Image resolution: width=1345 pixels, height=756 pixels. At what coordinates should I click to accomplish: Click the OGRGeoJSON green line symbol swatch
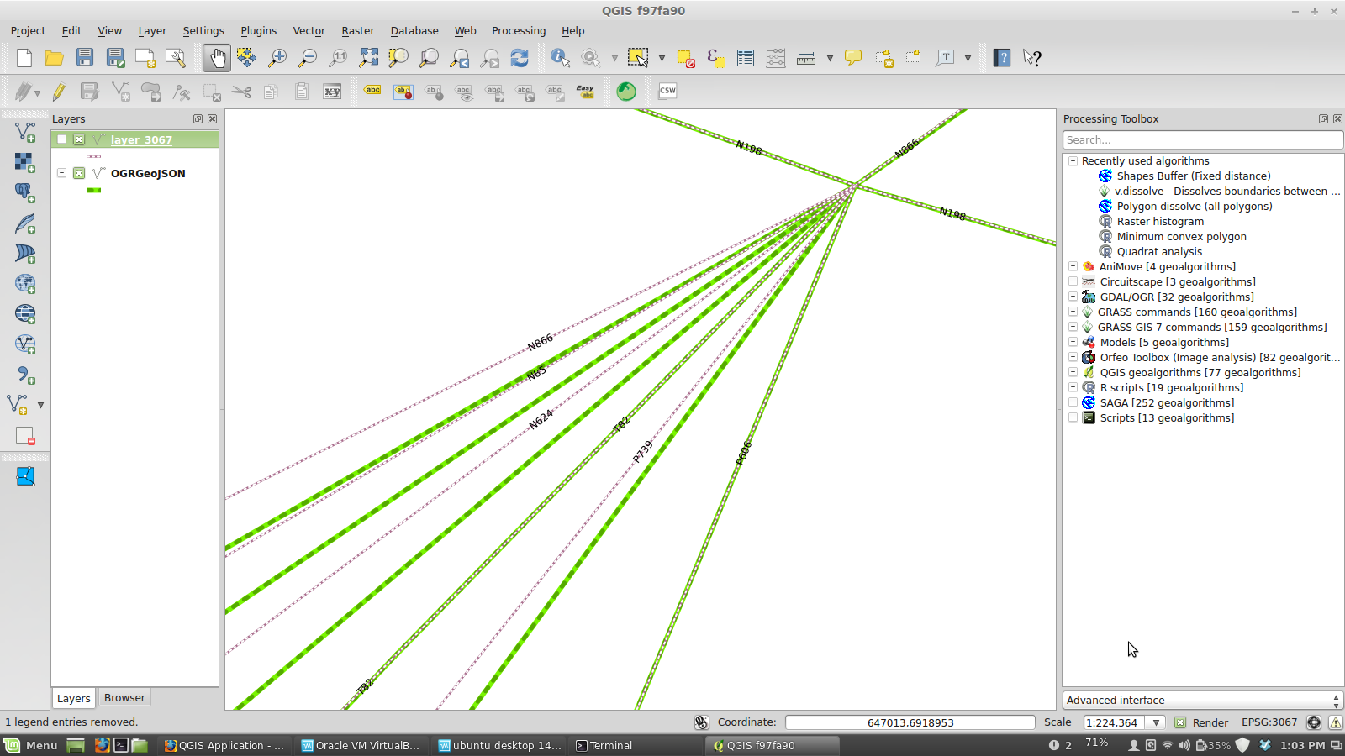coord(94,191)
